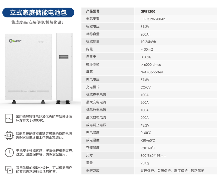This screenshot has width=220, height=182.
Task: Click the 电芯类型 row label
Action: pos(93,19)
